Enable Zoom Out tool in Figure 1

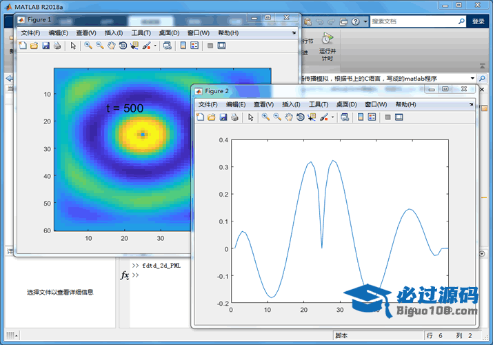pyautogui.click(x=100, y=46)
